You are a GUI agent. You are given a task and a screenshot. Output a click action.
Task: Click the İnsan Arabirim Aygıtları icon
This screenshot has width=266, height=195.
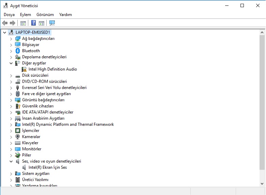pyautogui.click(x=18, y=118)
